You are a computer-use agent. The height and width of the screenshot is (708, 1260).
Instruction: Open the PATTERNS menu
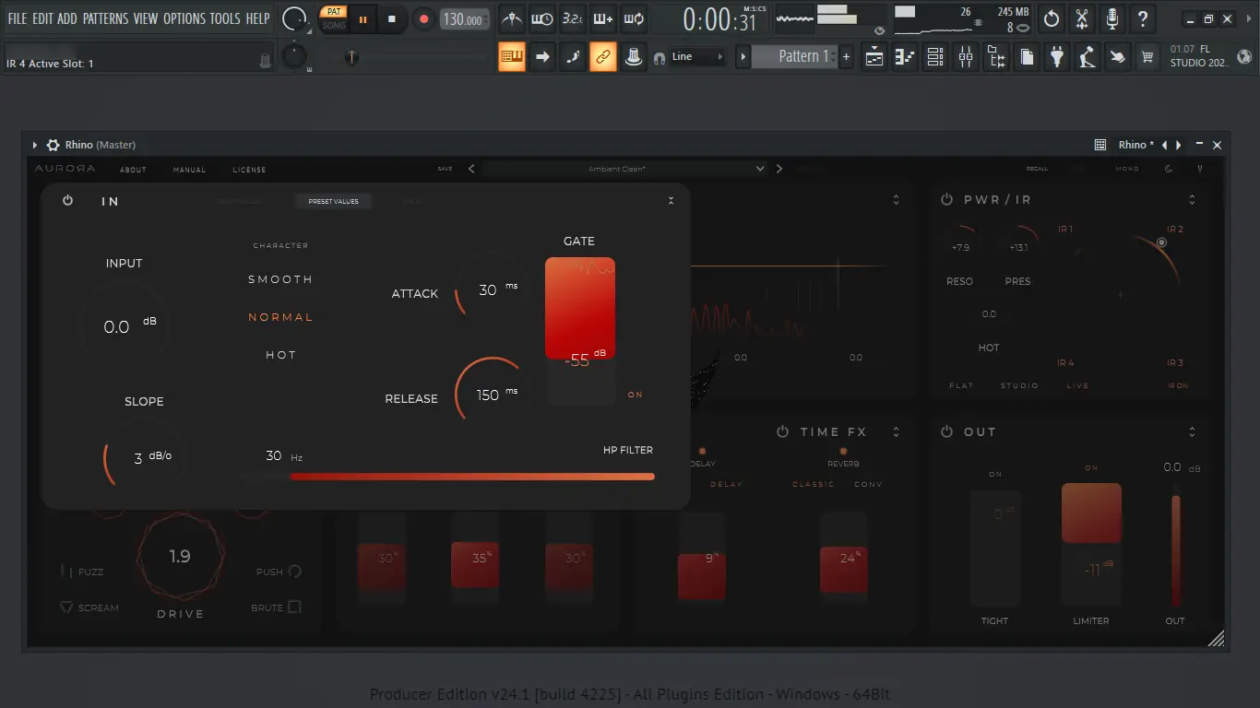click(106, 18)
